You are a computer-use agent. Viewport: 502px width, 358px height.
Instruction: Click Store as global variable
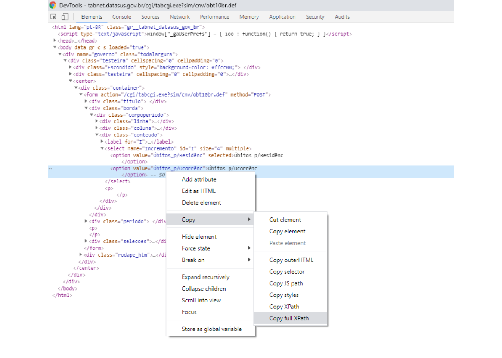211,329
